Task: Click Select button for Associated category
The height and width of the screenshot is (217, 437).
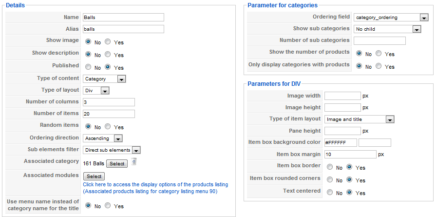Action: point(117,164)
